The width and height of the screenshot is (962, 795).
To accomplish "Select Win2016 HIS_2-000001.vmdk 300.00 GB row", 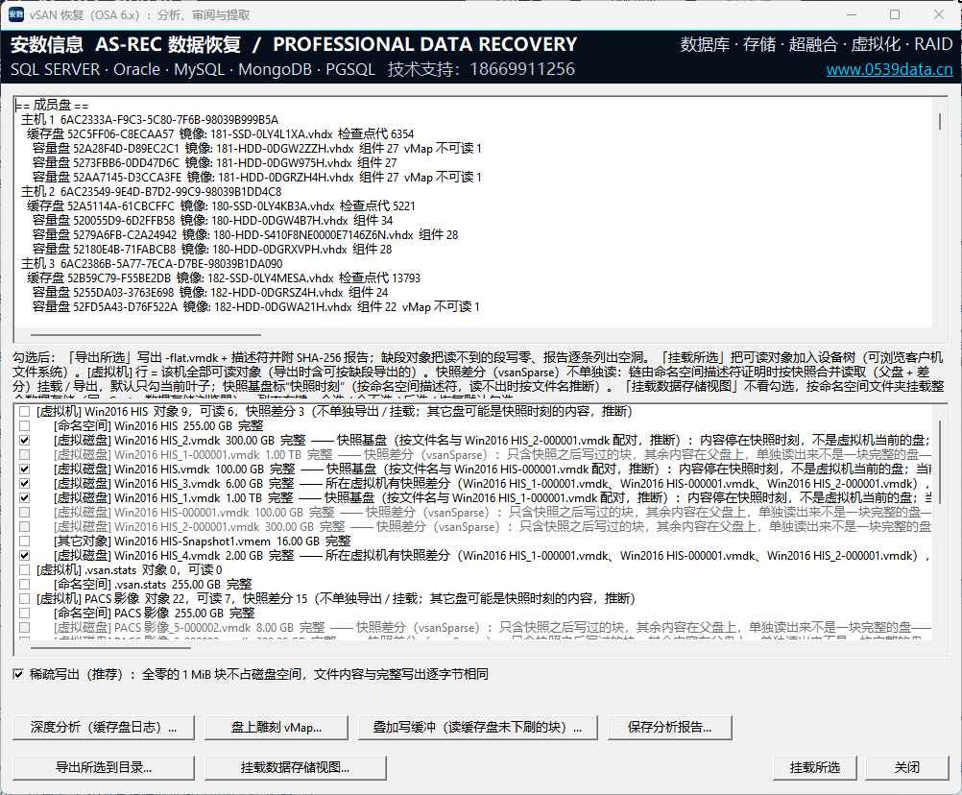I will (x=493, y=527).
